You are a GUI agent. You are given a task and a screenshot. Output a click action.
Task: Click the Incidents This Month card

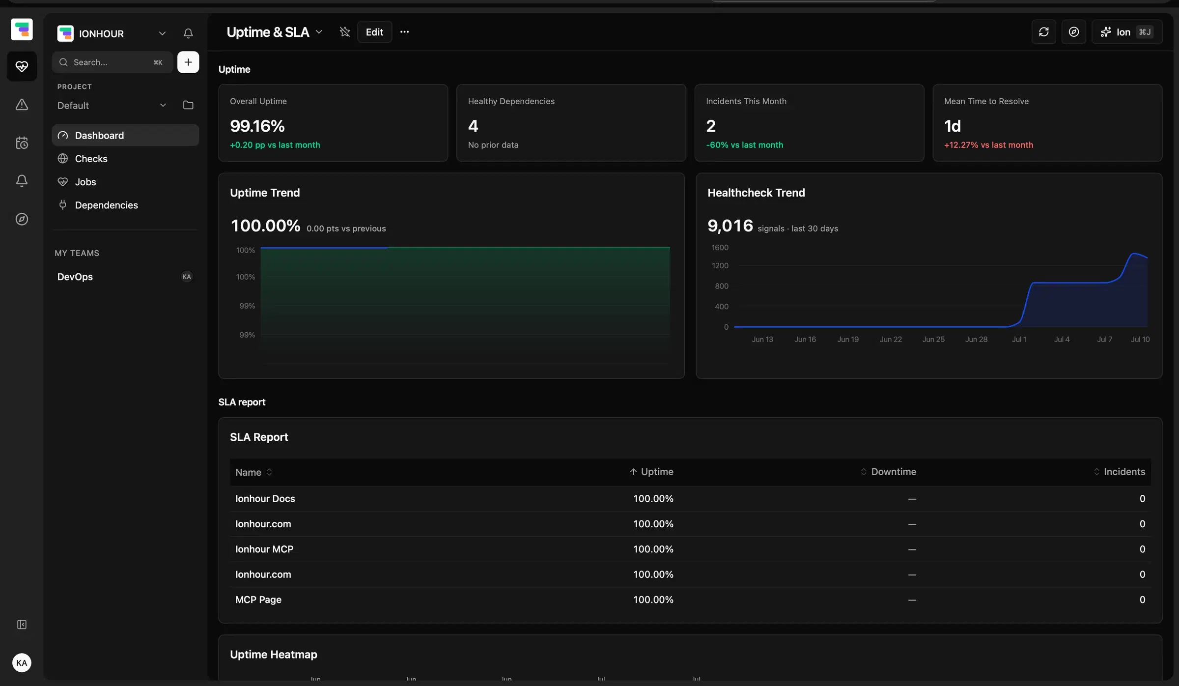[x=809, y=123]
